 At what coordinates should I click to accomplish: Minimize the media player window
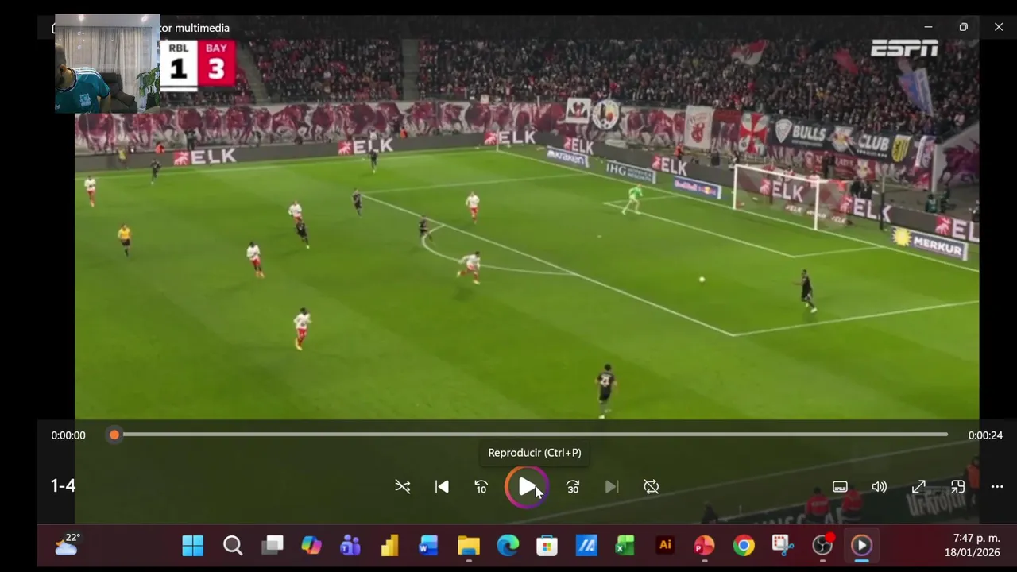click(x=928, y=27)
